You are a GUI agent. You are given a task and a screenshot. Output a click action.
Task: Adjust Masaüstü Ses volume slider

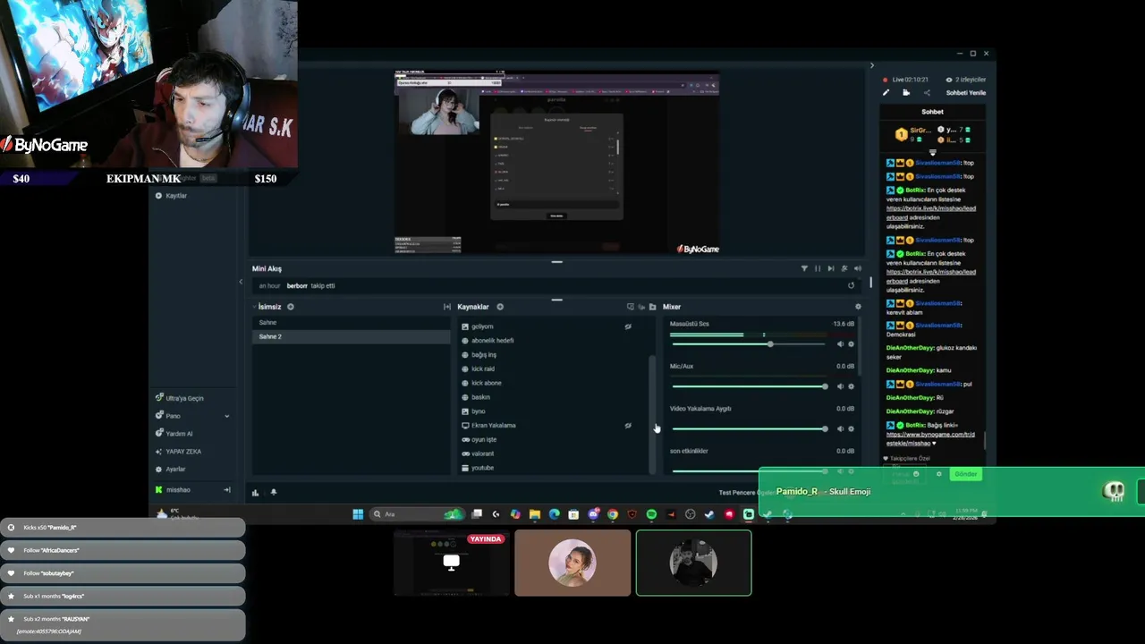(750, 344)
